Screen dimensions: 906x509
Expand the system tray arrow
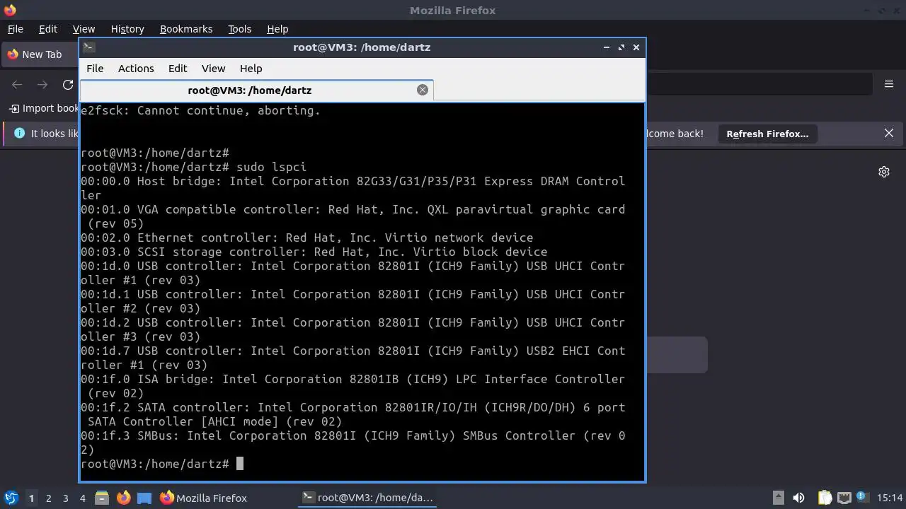[778, 498]
